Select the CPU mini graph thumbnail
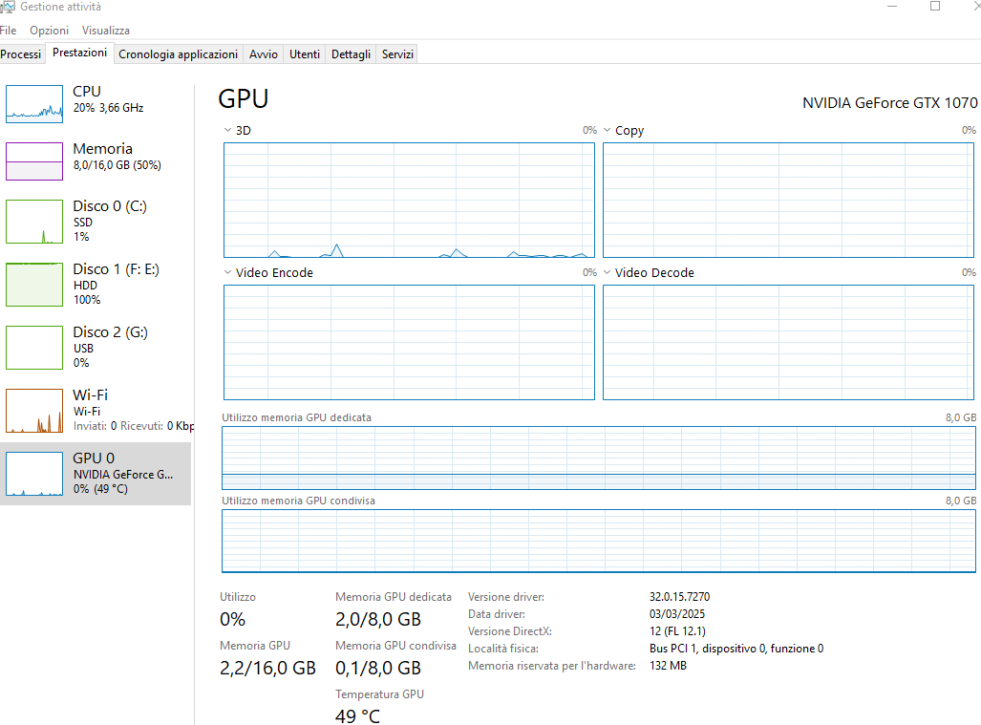 [x=34, y=104]
